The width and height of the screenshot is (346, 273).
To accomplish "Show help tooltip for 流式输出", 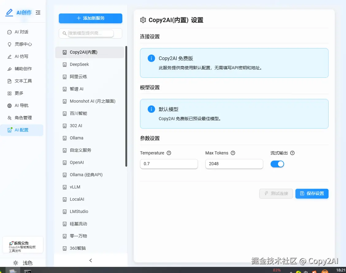I will (x=292, y=153).
